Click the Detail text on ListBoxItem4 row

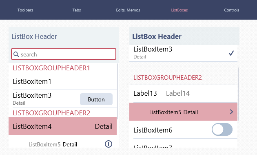[x=104, y=126]
